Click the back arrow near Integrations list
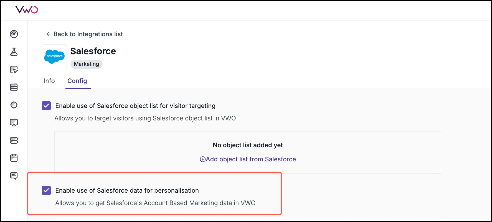The image size is (492, 222). coord(48,34)
